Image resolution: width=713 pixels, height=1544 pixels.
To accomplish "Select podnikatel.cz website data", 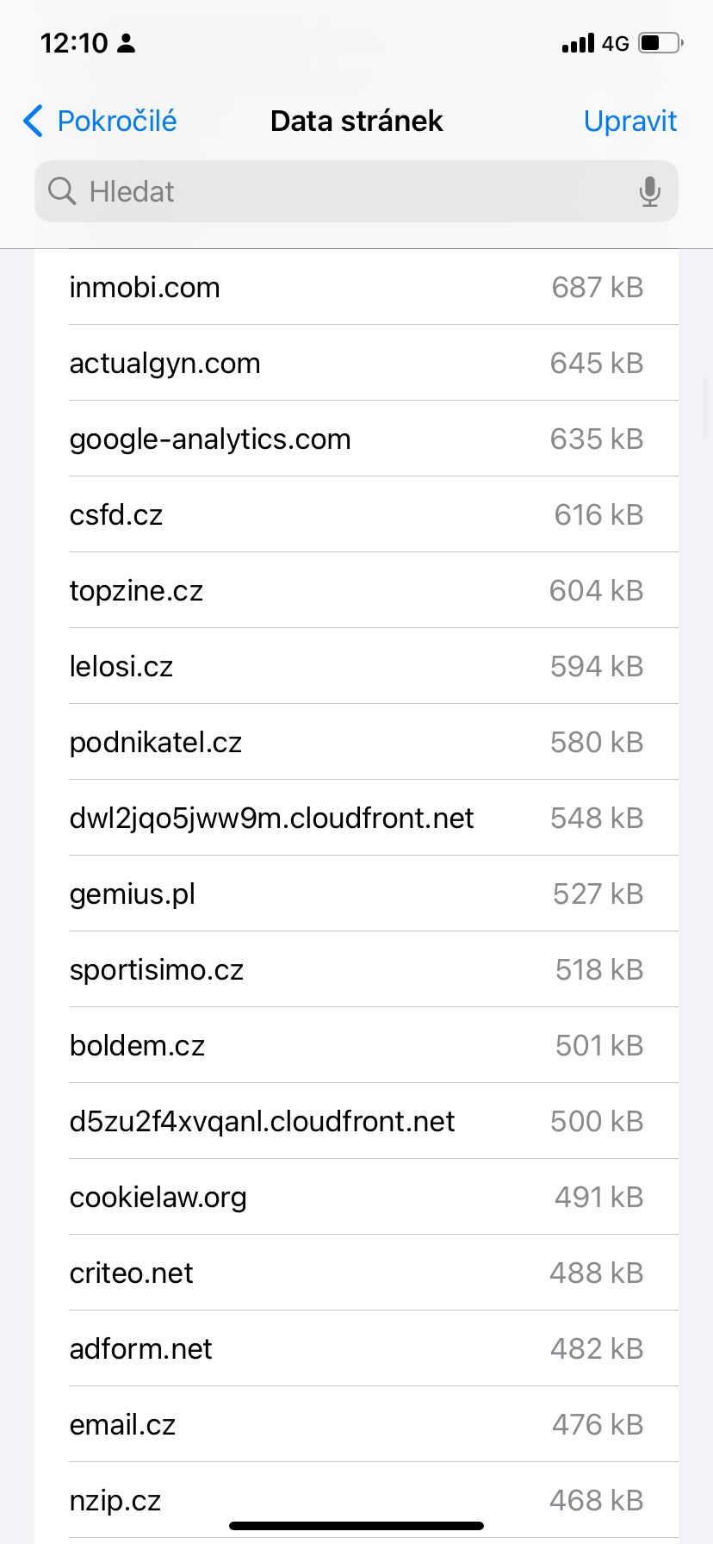I will point(356,743).
